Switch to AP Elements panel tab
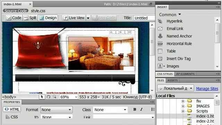Image resolution: width=222 pixels, height=125 pixels. [185, 74]
